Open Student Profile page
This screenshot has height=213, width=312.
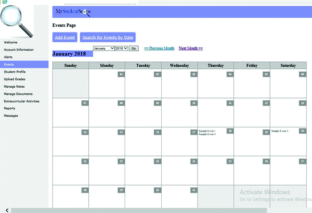(15, 72)
